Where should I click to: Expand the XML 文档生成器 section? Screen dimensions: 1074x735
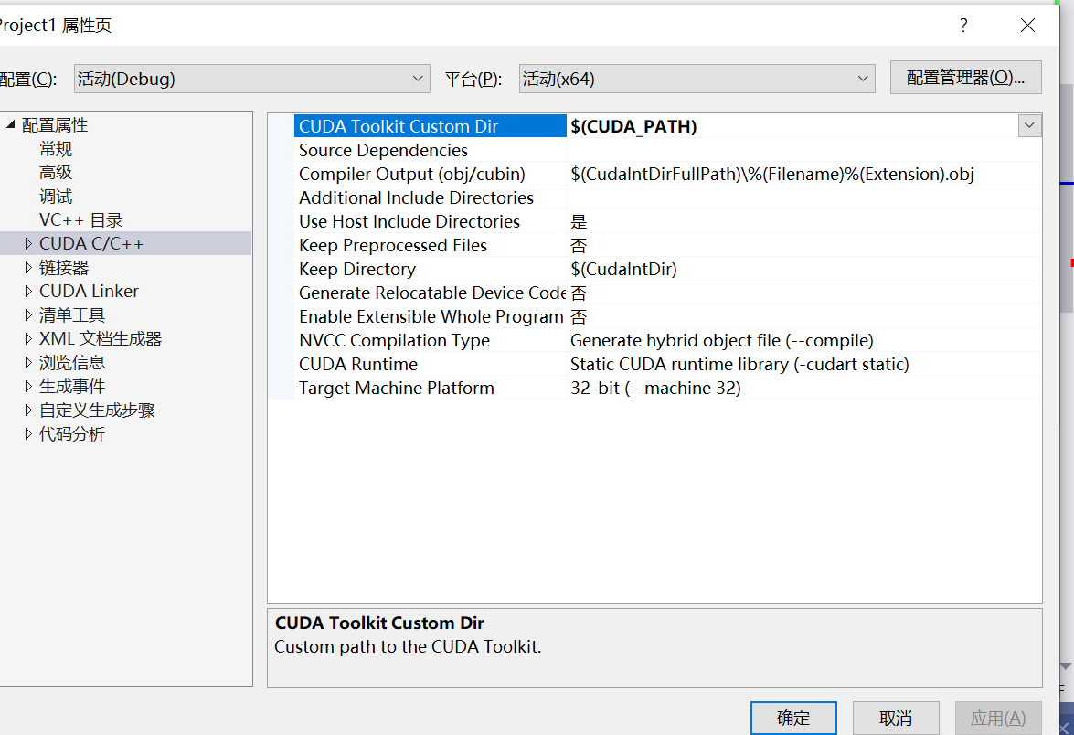(27, 338)
